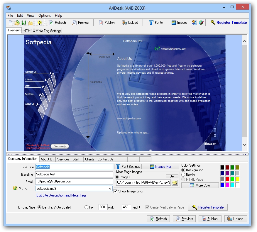Open the View menu
Image resolution: width=257 pixels, height=232 pixels.
click(x=31, y=16)
